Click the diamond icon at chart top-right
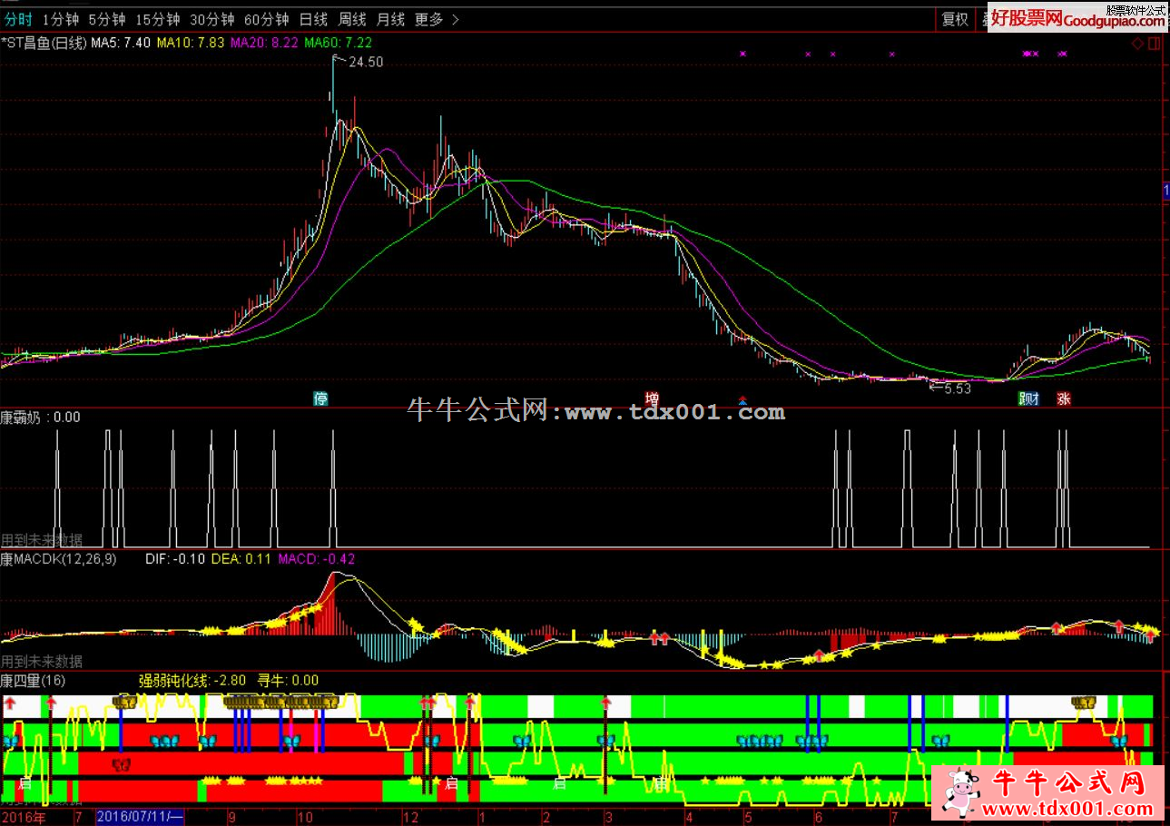 click(1137, 43)
